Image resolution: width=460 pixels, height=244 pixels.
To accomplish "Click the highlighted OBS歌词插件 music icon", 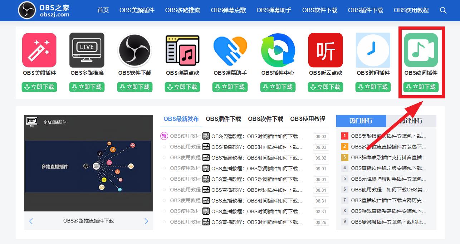I will click(x=421, y=50).
